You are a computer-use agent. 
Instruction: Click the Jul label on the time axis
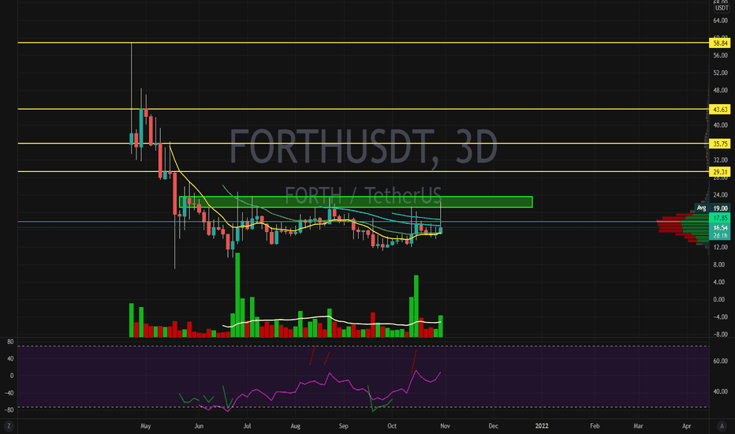(247, 426)
